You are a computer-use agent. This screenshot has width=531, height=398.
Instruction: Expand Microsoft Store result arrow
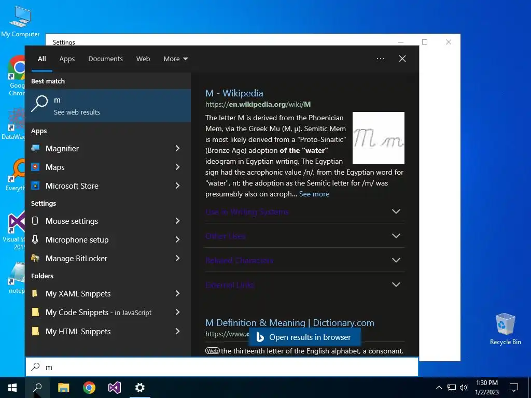[177, 186]
